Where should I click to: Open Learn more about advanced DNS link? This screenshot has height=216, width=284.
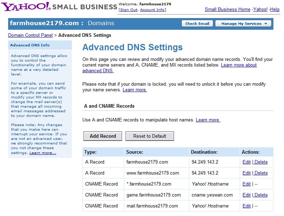[x=239, y=65]
